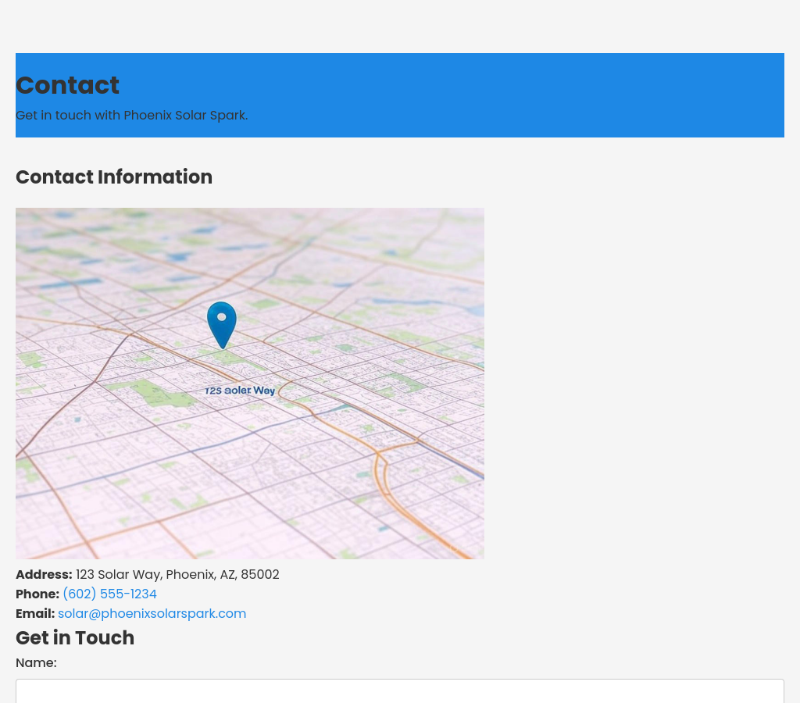Click the "Get in Touch" form heading

75,638
